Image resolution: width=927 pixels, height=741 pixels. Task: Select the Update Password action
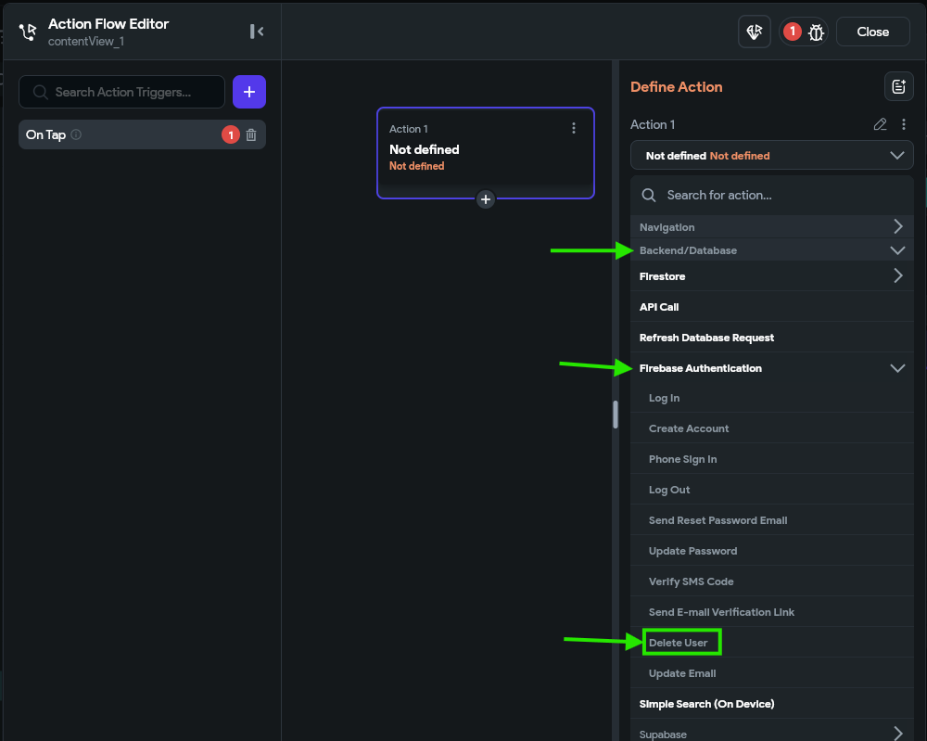[x=771, y=551]
